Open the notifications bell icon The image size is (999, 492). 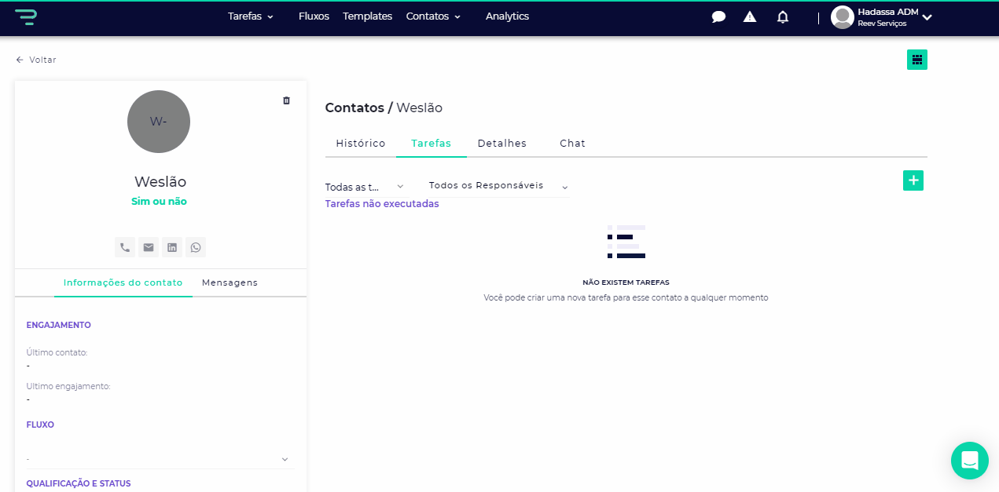pos(783,16)
